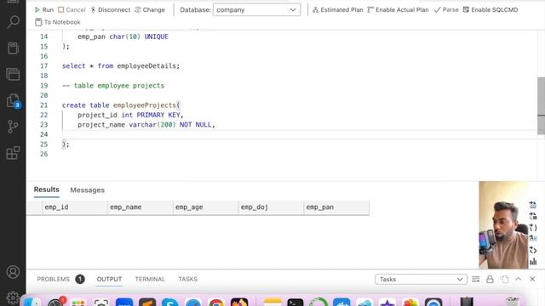Open the TASKS panel tab

187,280
